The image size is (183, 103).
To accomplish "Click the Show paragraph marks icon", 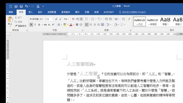I will (x=129, y=19).
